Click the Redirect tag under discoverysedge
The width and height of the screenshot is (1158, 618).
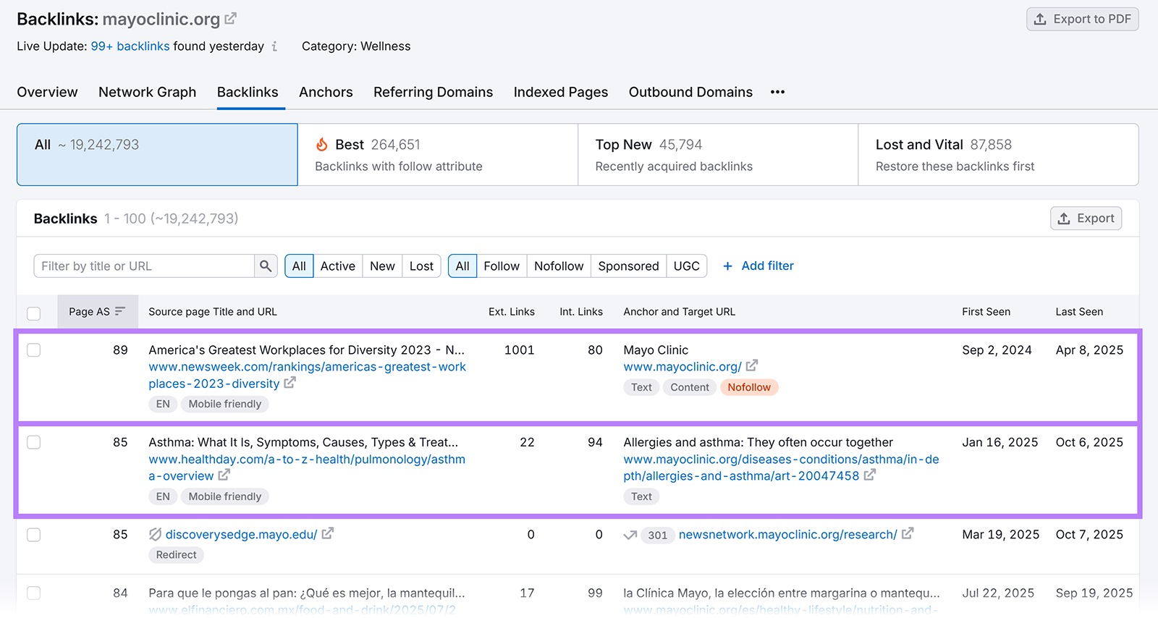click(x=176, y=555)
